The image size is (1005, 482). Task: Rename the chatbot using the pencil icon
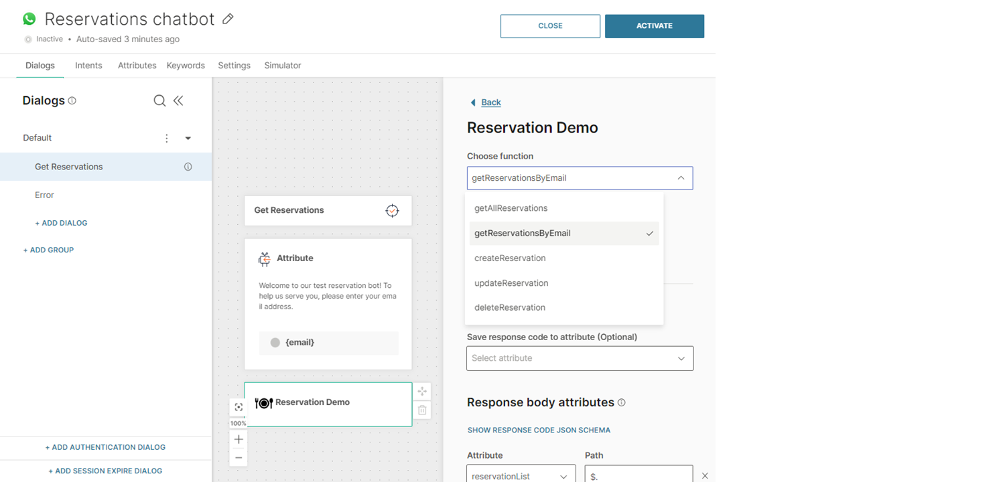click(227, 19)
